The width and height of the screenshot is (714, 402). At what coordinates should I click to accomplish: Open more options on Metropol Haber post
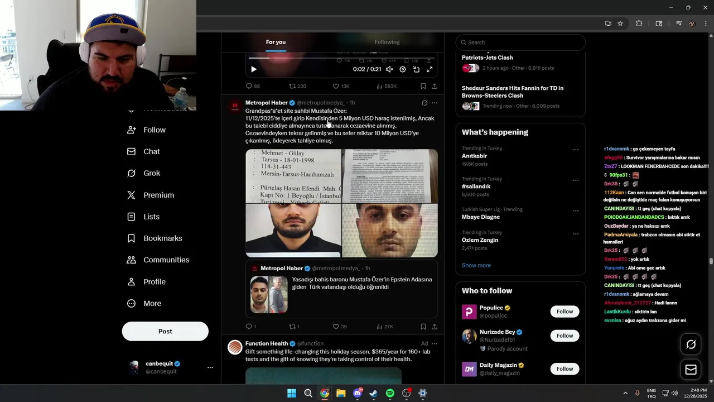pyautogui.click(x=435, y=103)
